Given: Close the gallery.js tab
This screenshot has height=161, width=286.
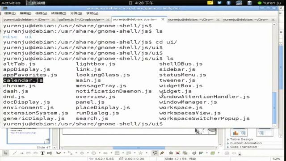Looking at the screenshot, I should [x=108, y=20].
